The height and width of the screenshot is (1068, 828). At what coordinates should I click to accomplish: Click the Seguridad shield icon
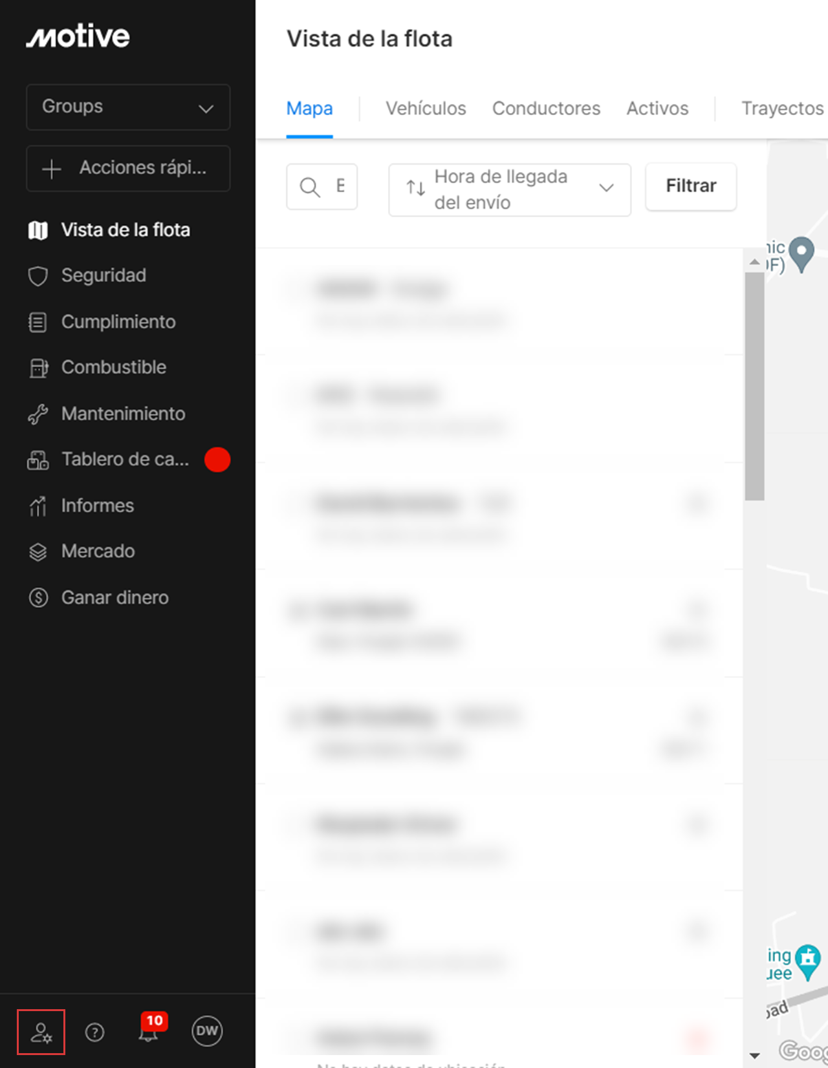[38, 276]
